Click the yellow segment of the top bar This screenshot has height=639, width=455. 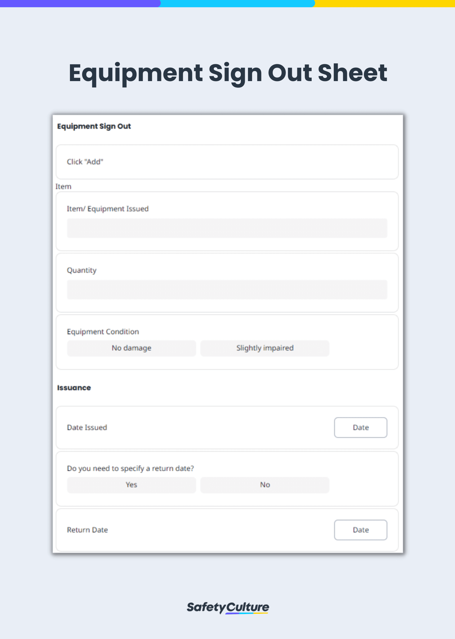pyautogui.click(x=385, y=3)
